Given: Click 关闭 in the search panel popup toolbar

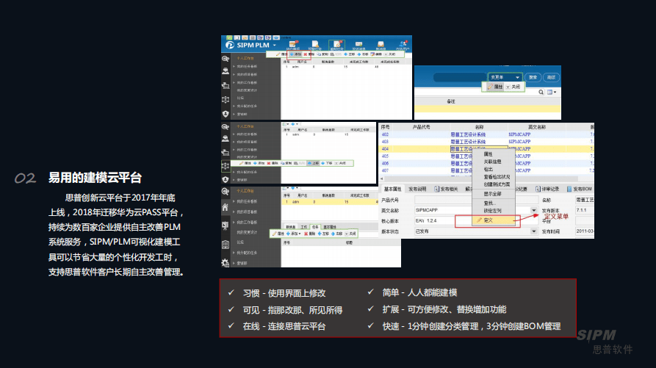Looking at the screenshot, I should coord(513,87).
